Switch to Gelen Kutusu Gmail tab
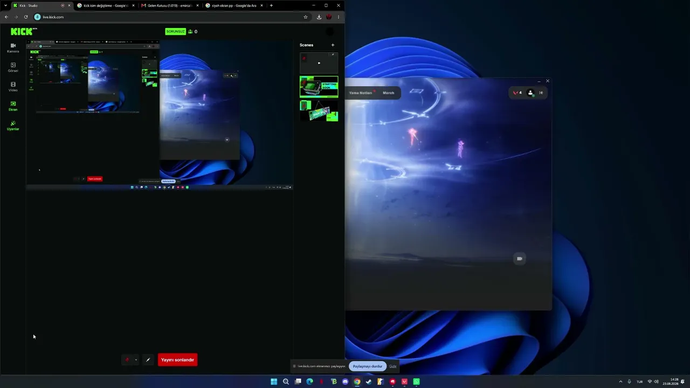690x388 pixels. pos(169,5)
